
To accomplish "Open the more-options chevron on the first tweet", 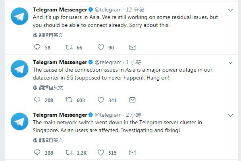I will tap(230, 10).
